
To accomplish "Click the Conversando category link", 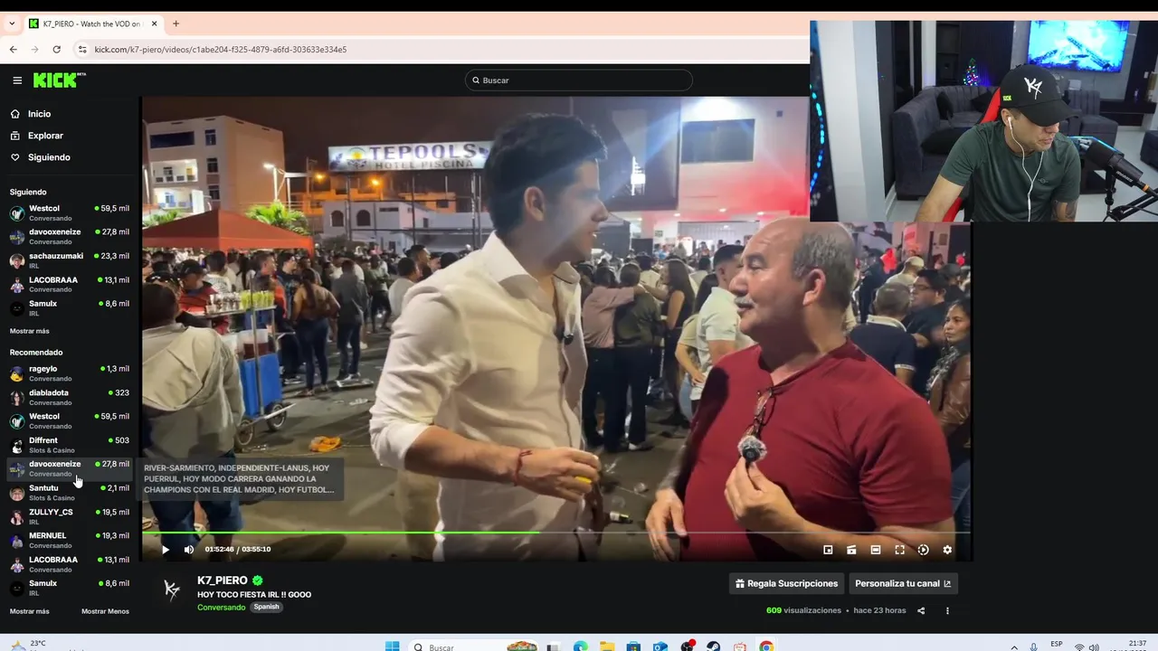I will [x=221, y=607].
